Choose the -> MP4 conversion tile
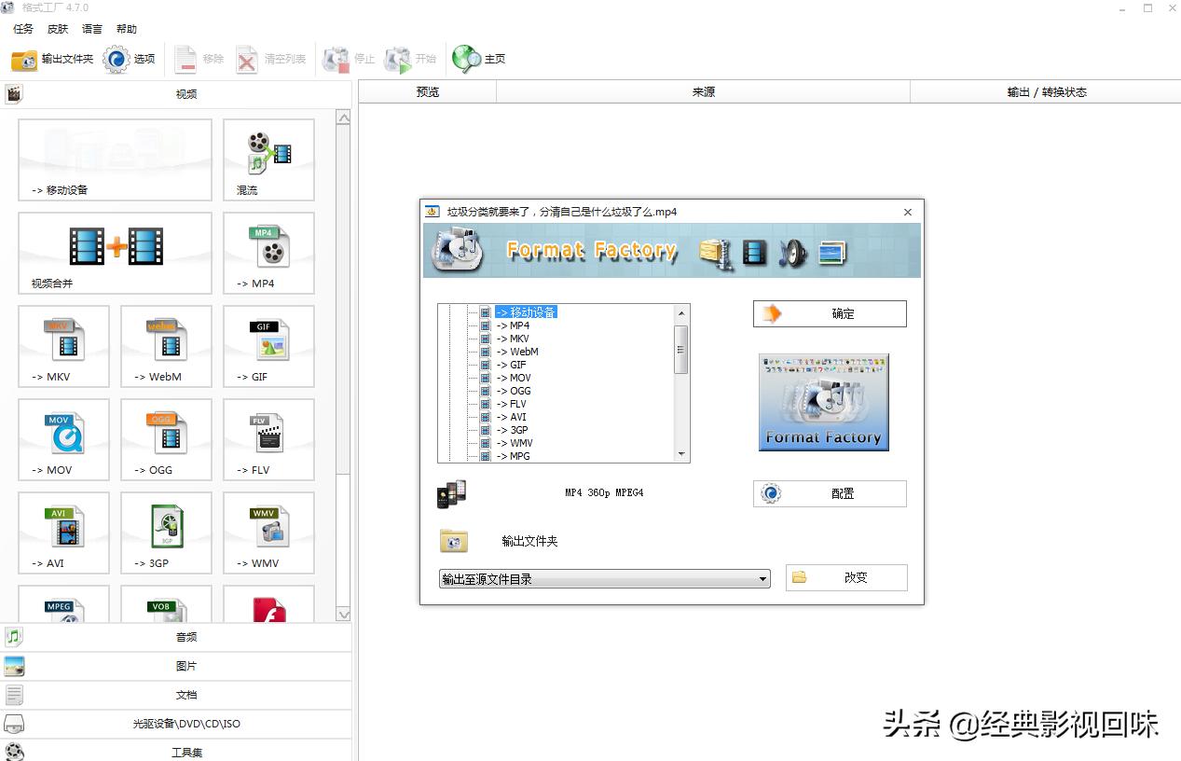 (268, 253)
